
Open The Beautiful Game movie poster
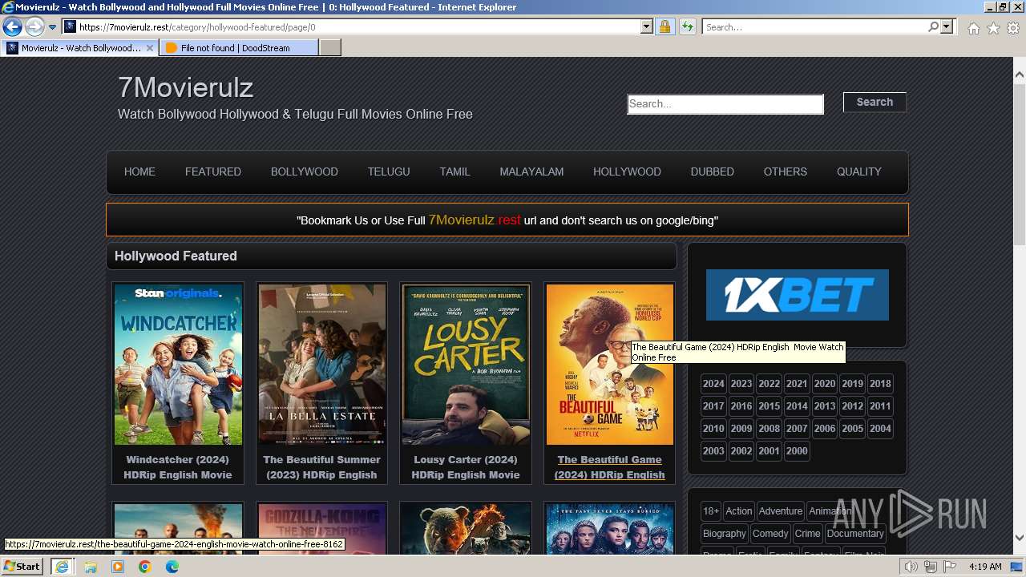point(610,365)
